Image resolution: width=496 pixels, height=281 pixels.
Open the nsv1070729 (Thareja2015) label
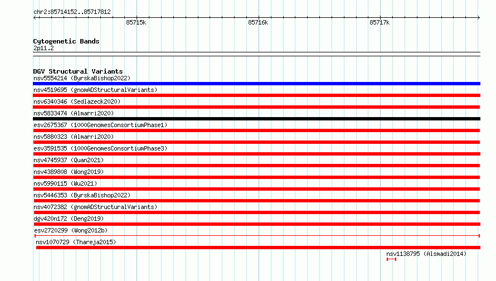(x=76, y=242)
